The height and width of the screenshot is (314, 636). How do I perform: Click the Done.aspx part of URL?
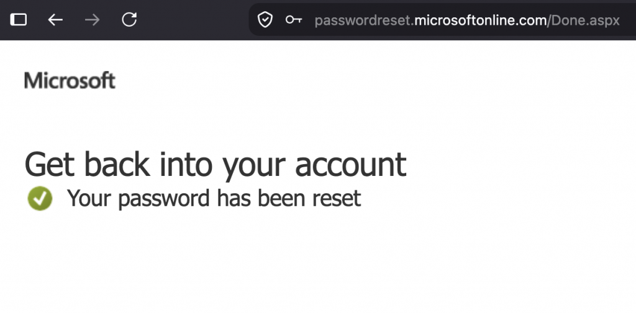pos(585,20)
